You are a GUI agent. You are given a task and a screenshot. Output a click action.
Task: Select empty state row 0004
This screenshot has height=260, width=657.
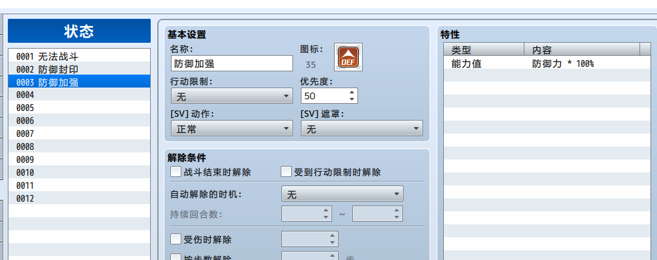(79, 95)
